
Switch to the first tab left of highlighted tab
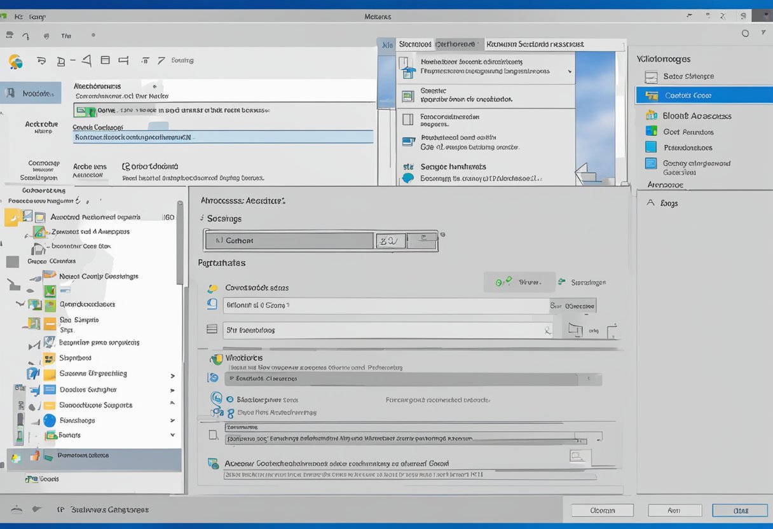[x=414, y=45]
